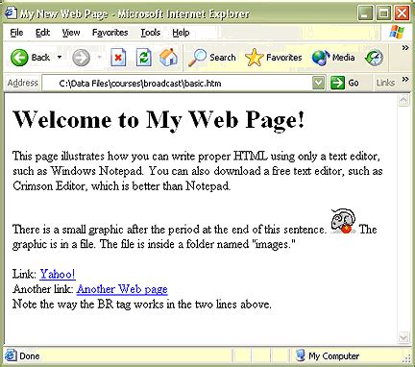The height and width of the screenshot is (367, 415).
Task: Expand toolbar overflow chevron beside History
Action: click(x=405, y=48)
